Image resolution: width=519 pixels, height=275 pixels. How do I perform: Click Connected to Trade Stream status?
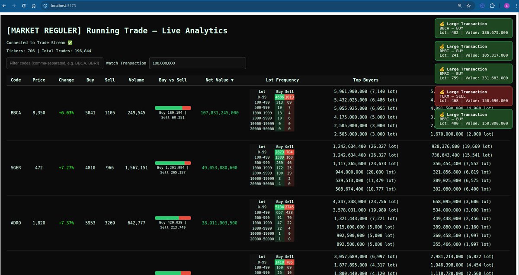coord(39,43)
